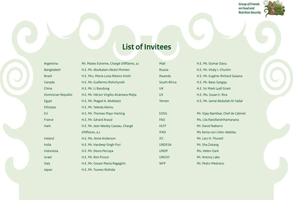Click 'H.E. Mr. Li Baodong'
Screen dimensions: 293x200
pos(96,89)
